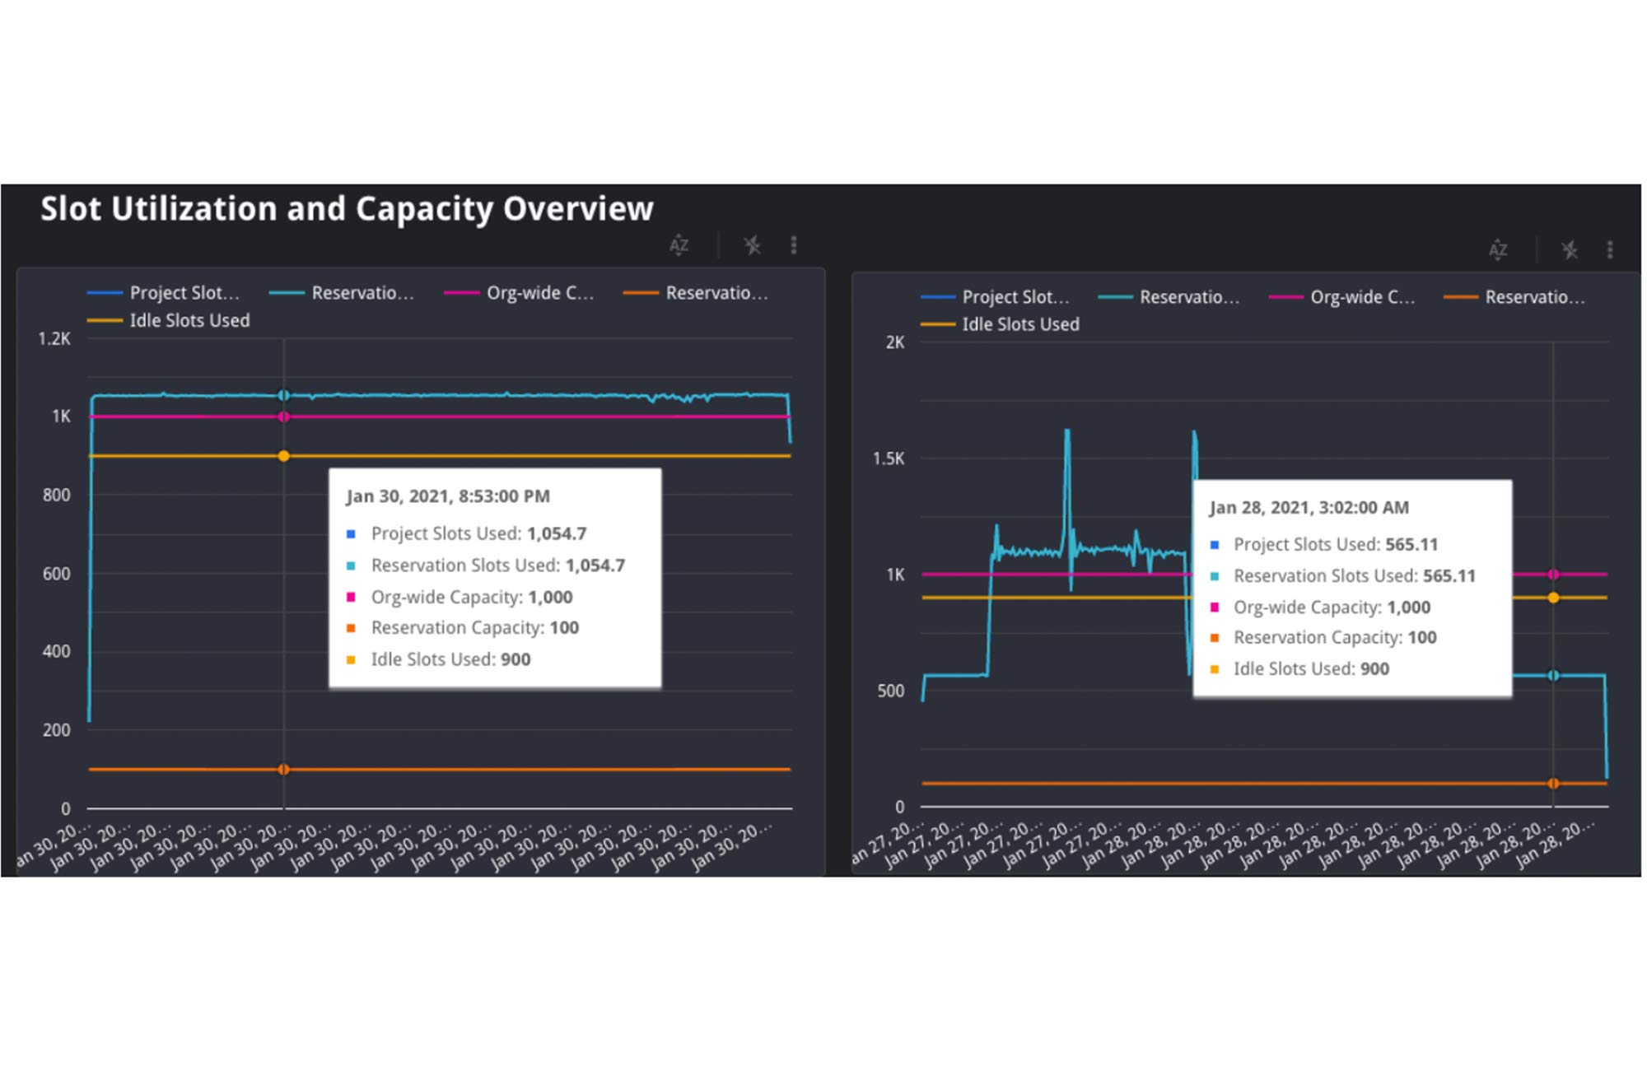This screenshot has height=1066, width=1647.
Task: Click 'Slot Utilization and Capacity Overview' title
Action: pyautogui.click(x=347, y=209)
